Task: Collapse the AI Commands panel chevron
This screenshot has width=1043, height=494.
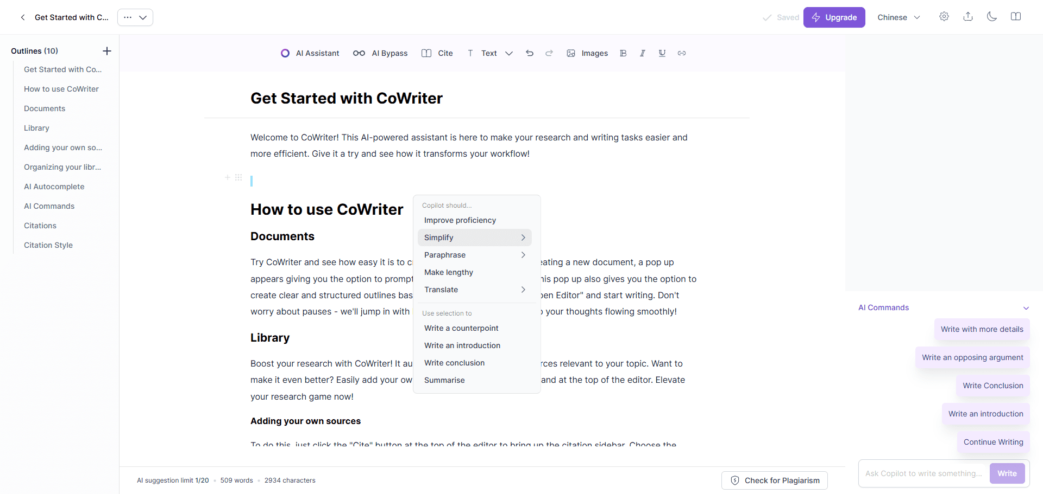Action: pyautogui.click(x=1026, y=308)
